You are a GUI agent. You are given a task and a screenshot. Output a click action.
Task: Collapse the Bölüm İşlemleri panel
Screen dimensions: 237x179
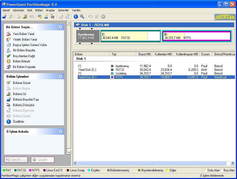click(x=60, y=76)
